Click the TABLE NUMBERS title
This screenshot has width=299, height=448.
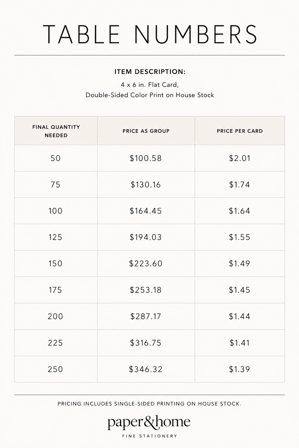149,34
